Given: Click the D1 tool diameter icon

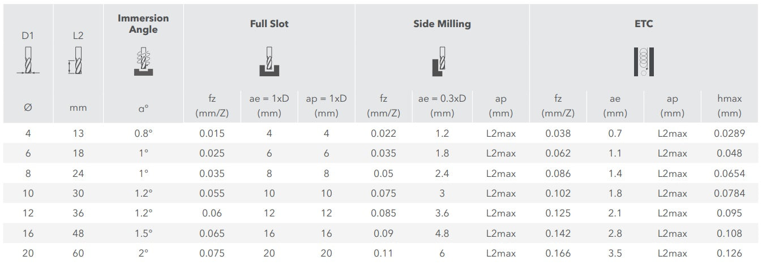Looking at the screenshot, I should pyautogui.click(x=28, y=61).
